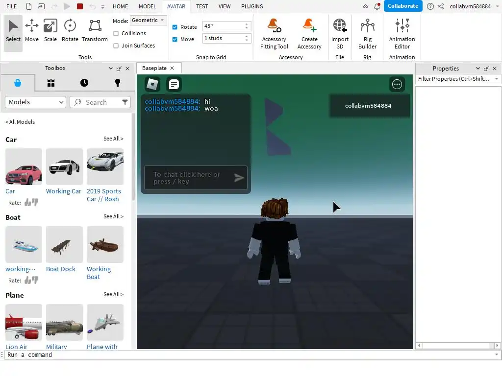Select the Working Boat thumbnail

(105, 245)
